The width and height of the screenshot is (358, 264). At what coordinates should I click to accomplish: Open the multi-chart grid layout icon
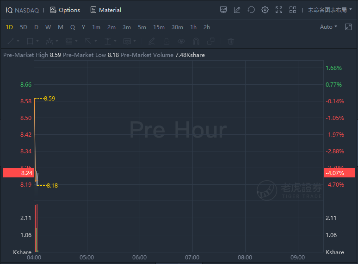pos(293,10)
